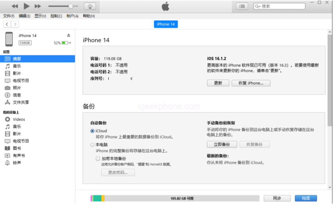Image resolution: width=334 pixels, height=209 pixels.
Task: Select 本电脑 (This Computer) backup option
Action: [x=92, y=145]
